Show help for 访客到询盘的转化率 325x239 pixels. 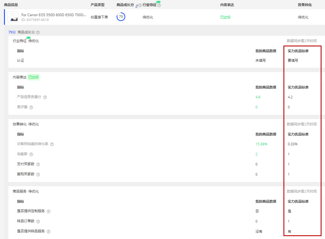pos(52,144)
